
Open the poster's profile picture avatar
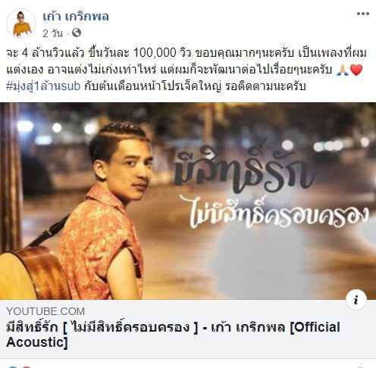[x=21, y=23]
